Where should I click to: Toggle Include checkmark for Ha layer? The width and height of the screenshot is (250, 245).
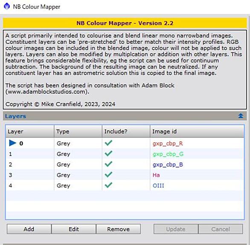click(108, 175)
